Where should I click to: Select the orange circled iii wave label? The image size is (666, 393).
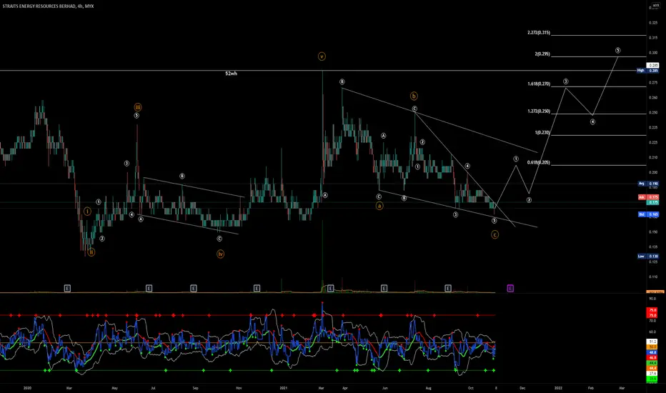138,107
